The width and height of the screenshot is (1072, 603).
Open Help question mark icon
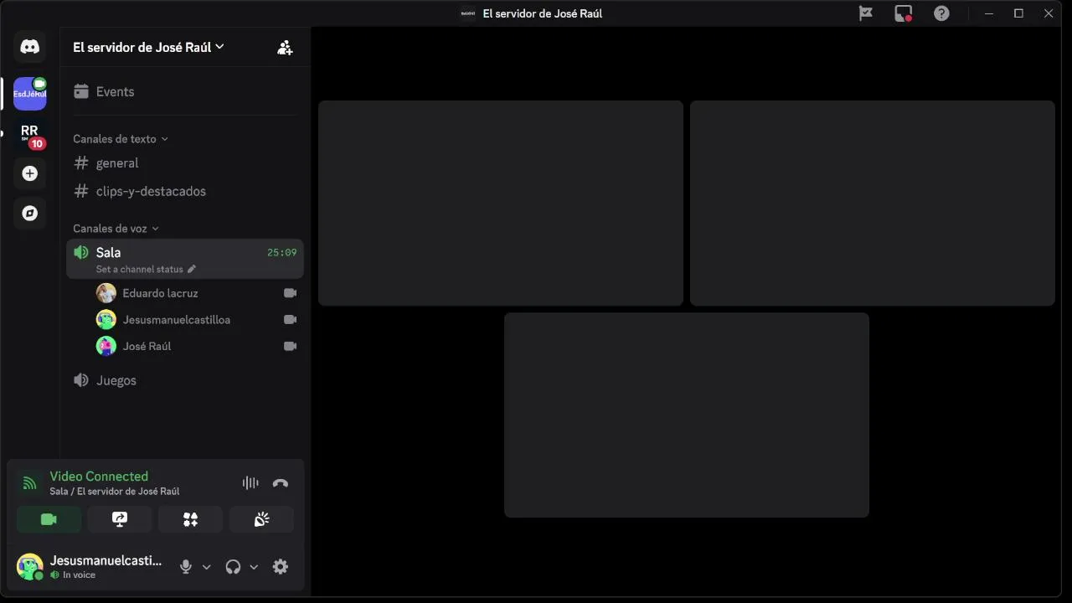pos(941,13)
